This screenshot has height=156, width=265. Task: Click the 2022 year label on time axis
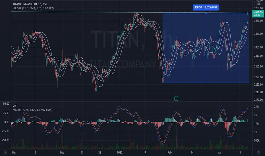(120, 153)
